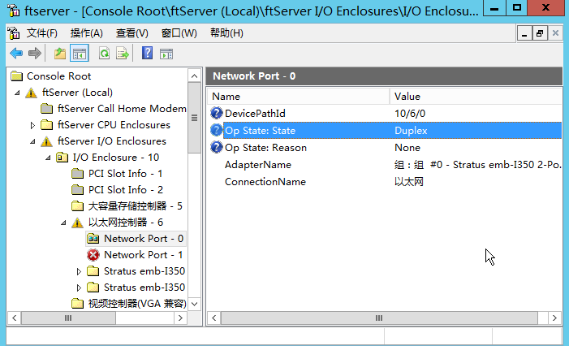569x346 pixels.
Task: Collapse the 以太网控制器 - 6 node
Action: tap(63, 223)
